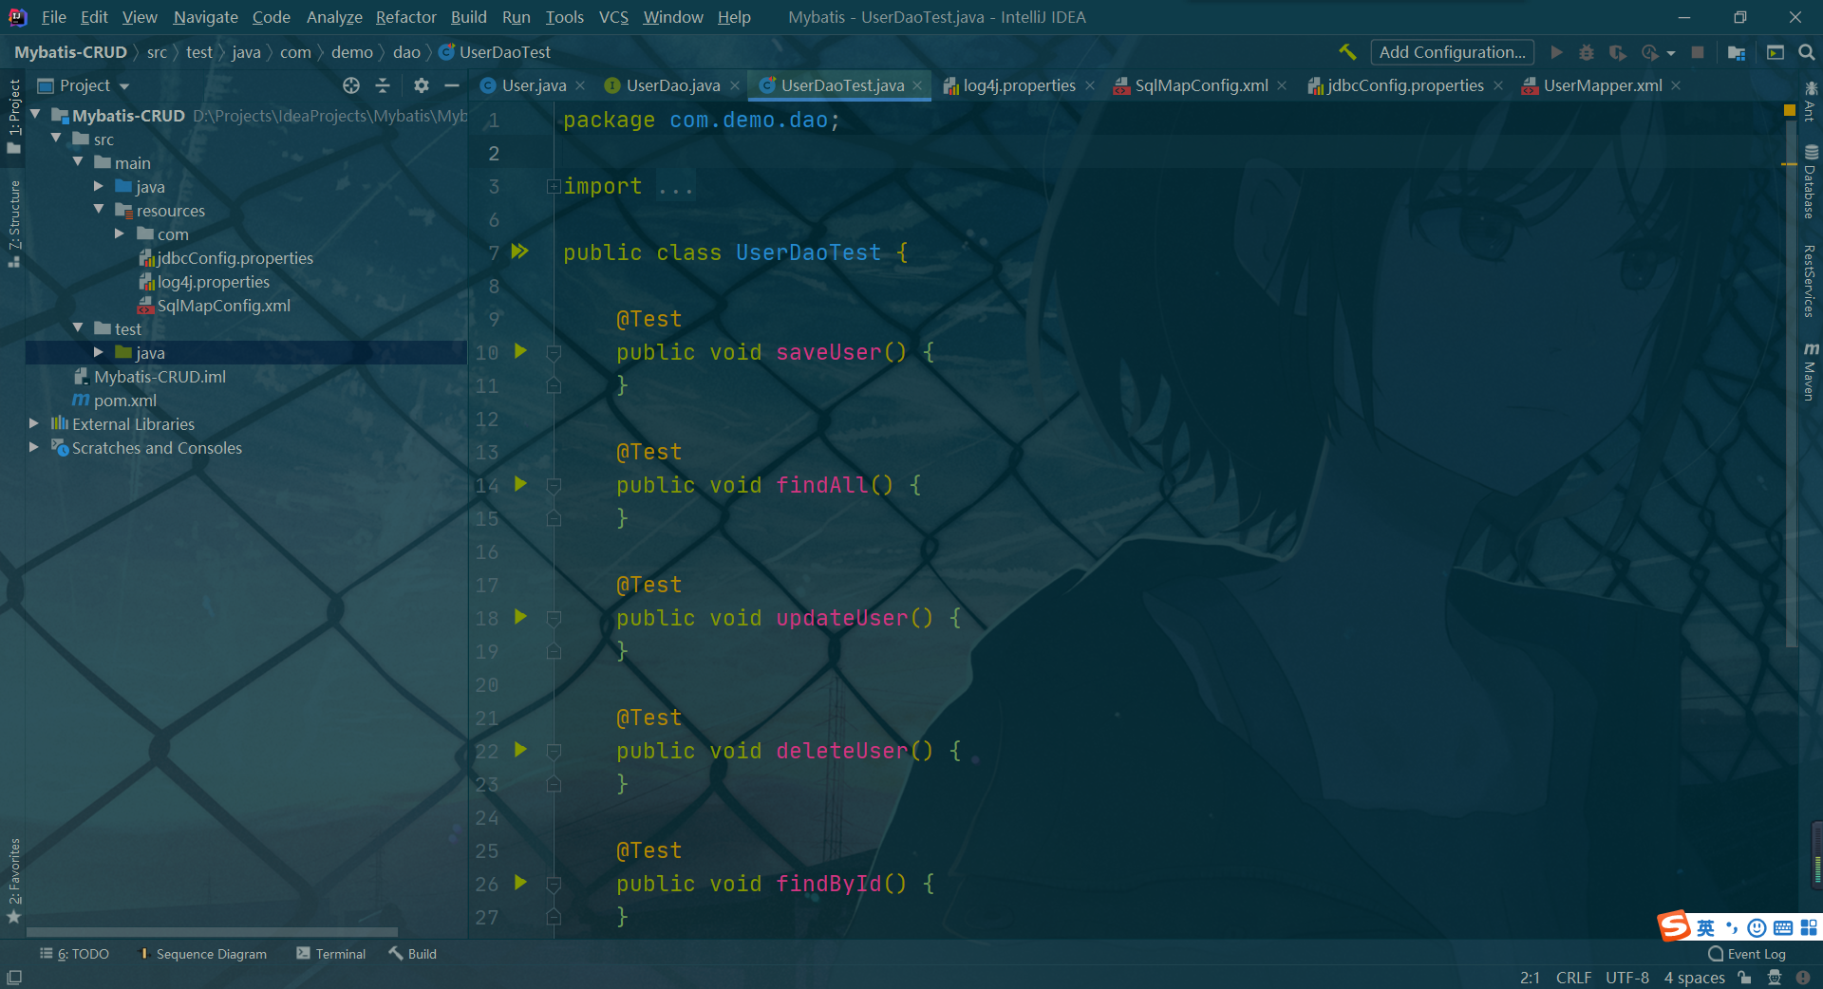Toggle the 2: Favorites side panel

(x=13, y=880)
